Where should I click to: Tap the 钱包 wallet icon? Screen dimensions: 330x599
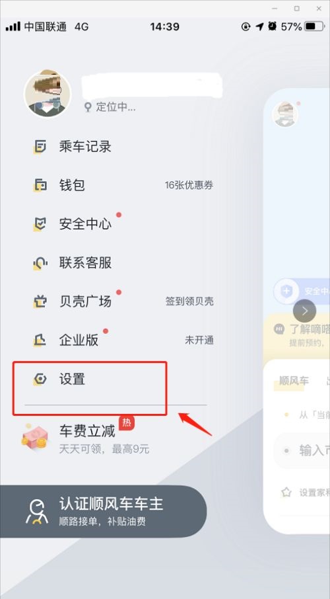click(40, 186)
